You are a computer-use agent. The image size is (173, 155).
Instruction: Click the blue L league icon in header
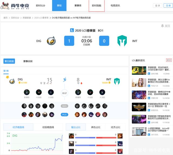pos(72,30)
